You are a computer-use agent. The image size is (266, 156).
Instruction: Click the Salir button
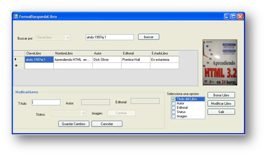coord(221,112)
